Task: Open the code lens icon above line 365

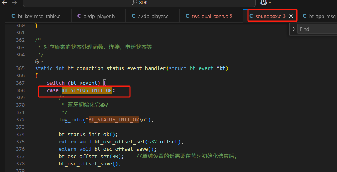Action: [37, 61]
